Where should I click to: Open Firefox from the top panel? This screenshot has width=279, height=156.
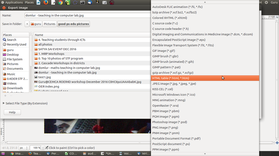pos(46,2)
